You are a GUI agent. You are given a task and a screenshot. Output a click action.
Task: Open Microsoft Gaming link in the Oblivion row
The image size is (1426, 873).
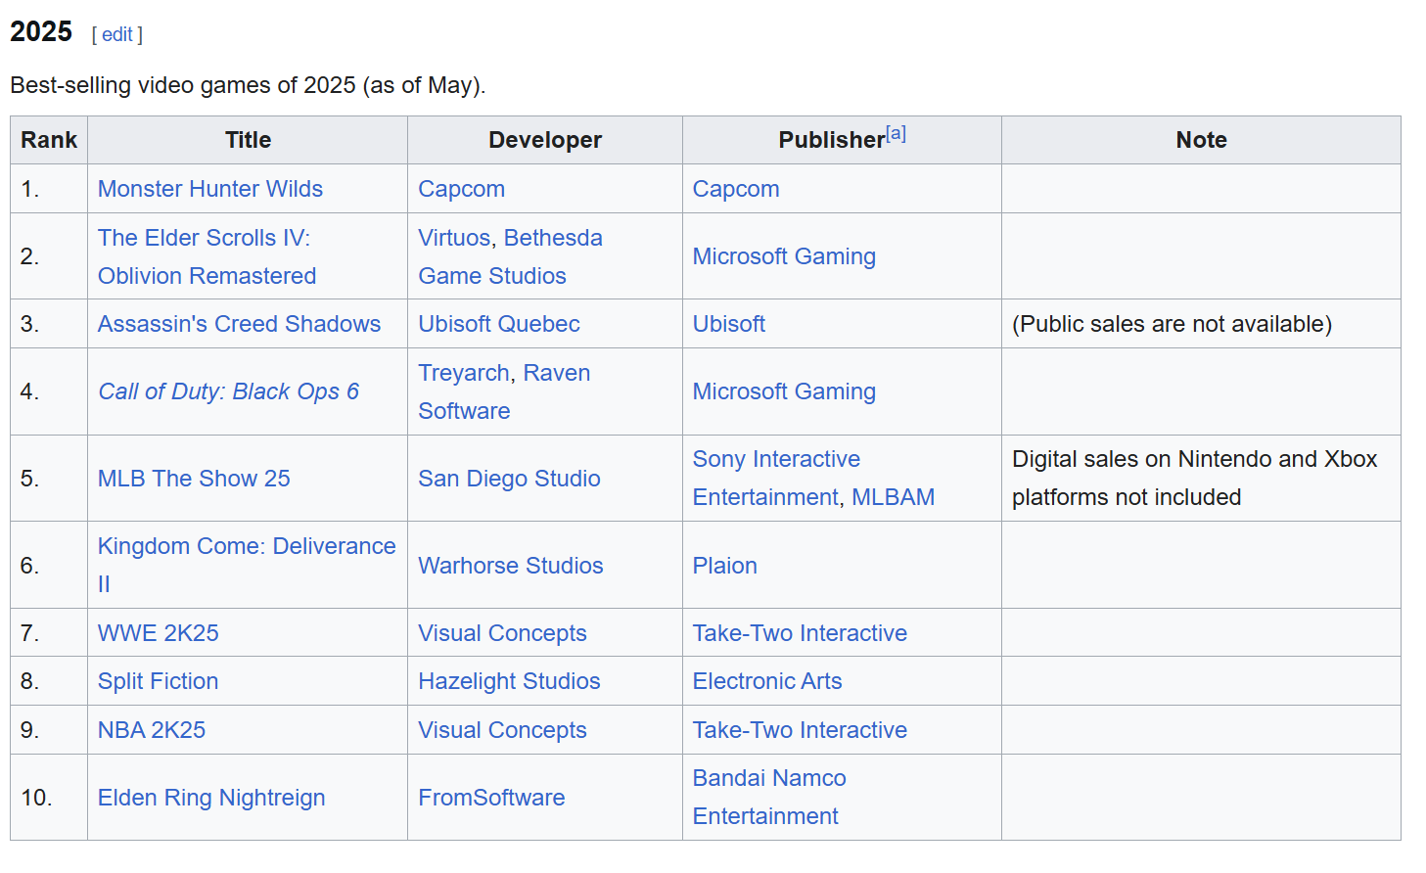(x=784, y=256)
